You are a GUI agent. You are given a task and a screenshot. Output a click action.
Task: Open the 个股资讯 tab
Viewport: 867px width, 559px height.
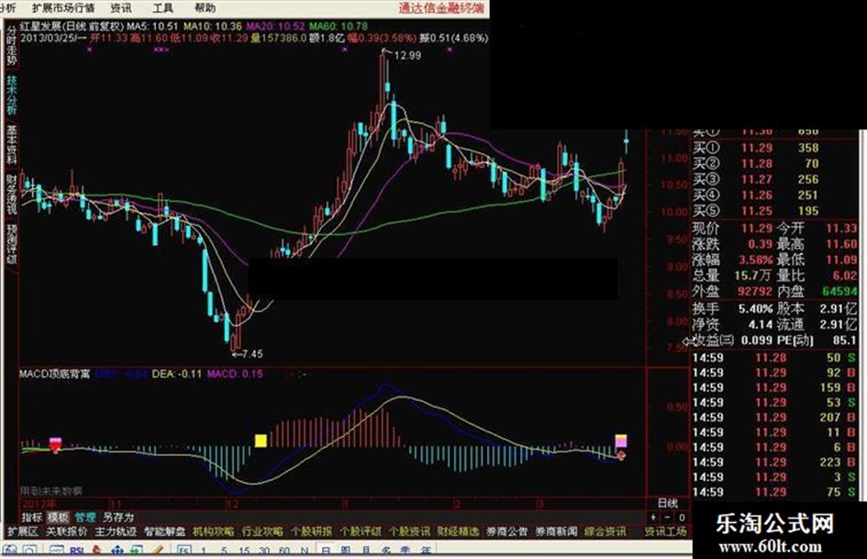(409, 531)
